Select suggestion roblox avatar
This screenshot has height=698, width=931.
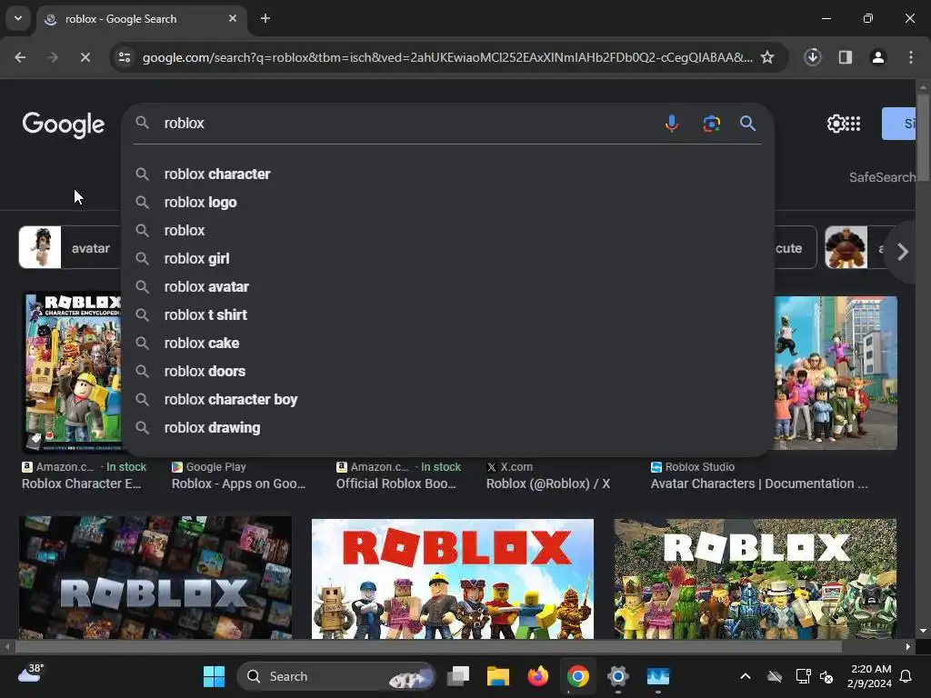[x=447, y=286]
